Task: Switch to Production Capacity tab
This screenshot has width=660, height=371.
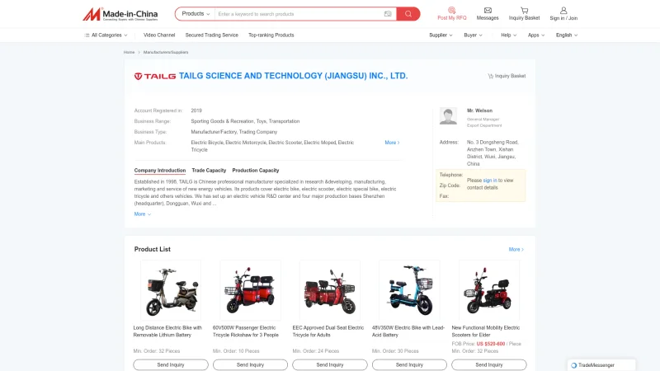Action: point(256,171)
